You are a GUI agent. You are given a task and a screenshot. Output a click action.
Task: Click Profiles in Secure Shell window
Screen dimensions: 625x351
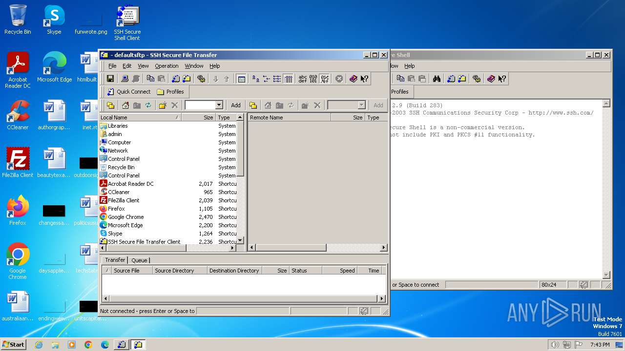(399, 92)
